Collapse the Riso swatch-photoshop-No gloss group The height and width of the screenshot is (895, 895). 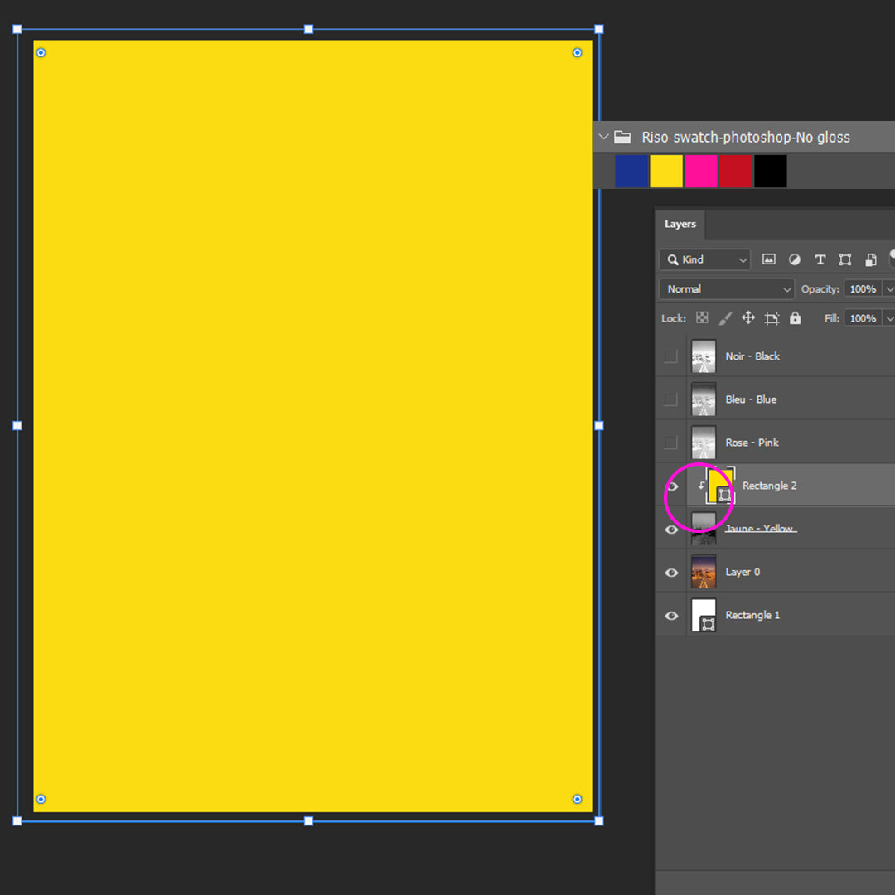pos(604,137)
